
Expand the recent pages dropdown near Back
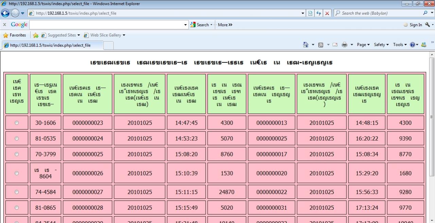click(x=23, y=13)
